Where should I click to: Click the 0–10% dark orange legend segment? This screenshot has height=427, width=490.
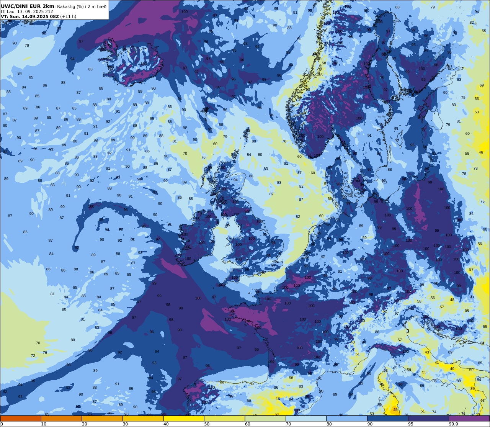[21, 418]
